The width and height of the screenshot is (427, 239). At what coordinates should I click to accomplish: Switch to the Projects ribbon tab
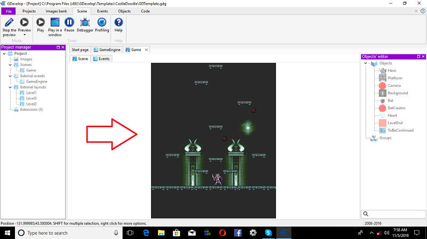29,11
